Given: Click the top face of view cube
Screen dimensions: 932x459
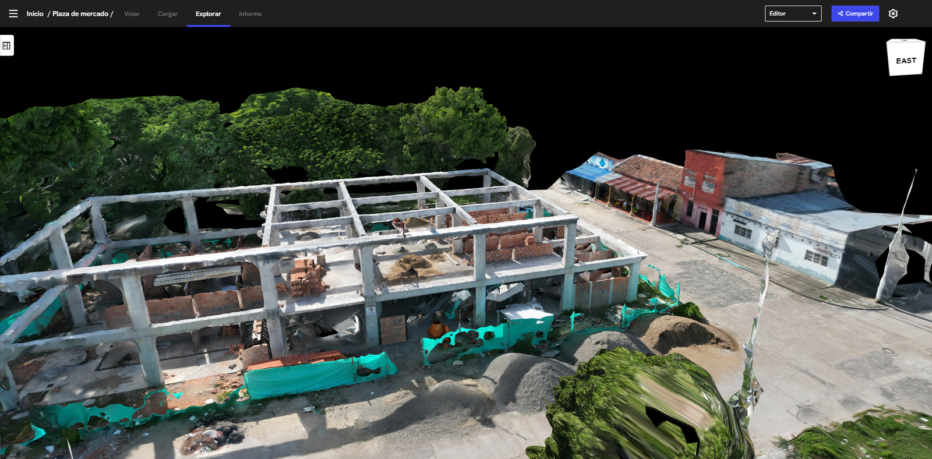Looking at the screenshot, I should [x=905, y=41].
